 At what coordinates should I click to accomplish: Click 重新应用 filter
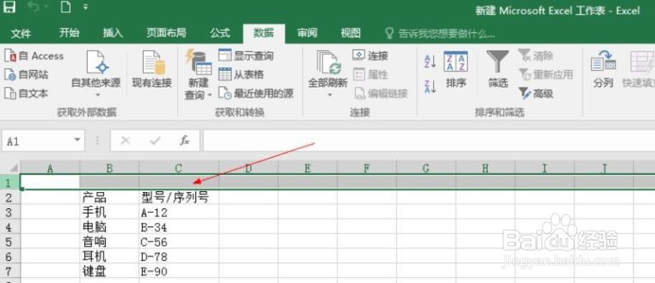tap(546, 75)
